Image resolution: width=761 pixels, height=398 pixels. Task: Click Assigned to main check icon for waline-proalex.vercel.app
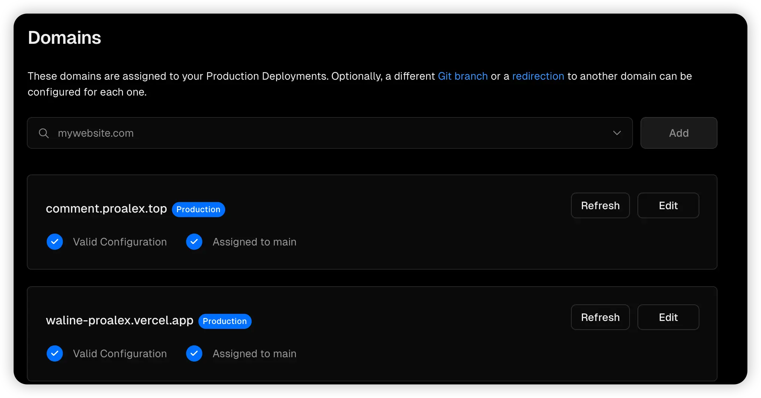(194, 353)
